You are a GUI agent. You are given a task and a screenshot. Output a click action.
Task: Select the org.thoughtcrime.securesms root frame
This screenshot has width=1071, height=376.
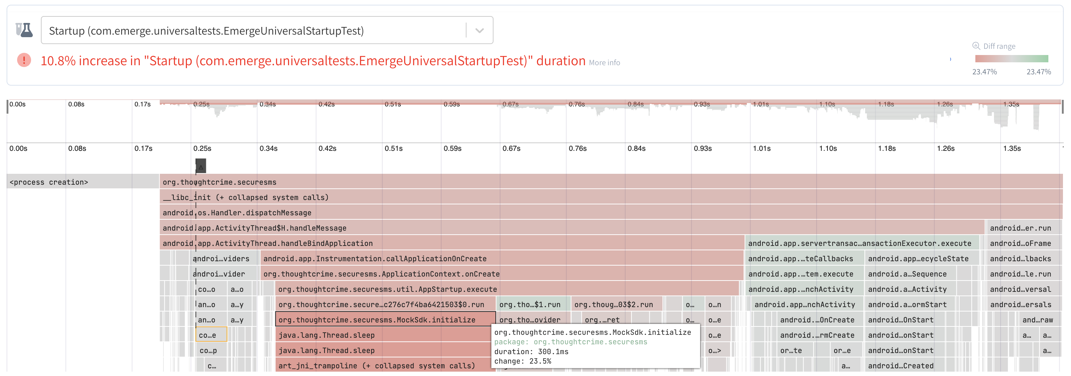[582, 182]
